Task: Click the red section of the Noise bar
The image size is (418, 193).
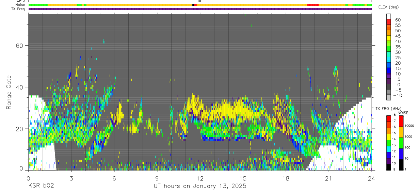Action: click(313, 5)
